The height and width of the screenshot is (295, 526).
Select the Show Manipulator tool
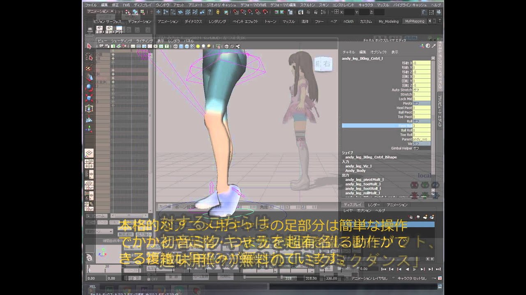(89, 130)
